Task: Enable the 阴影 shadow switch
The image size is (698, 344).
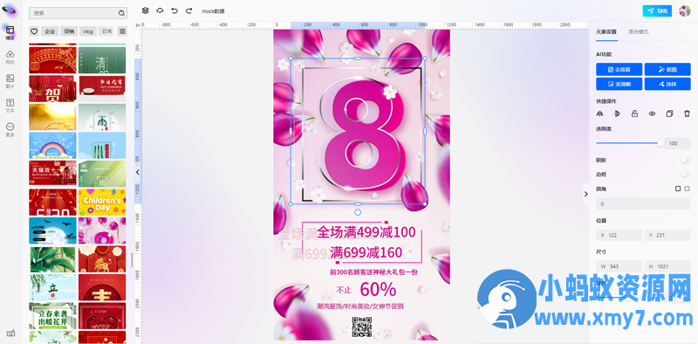Action: (x=686, y=160)
